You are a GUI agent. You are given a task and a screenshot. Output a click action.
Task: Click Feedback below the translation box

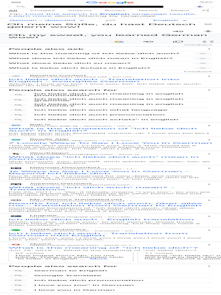click(198, 45)
